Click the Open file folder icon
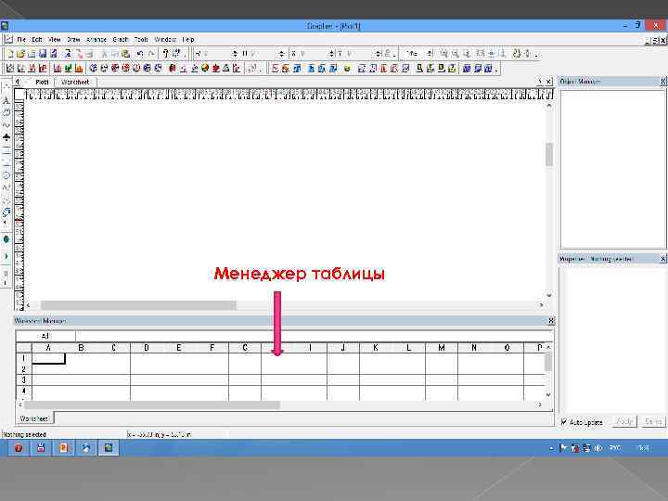668x501 pixels. pos(20,54)
